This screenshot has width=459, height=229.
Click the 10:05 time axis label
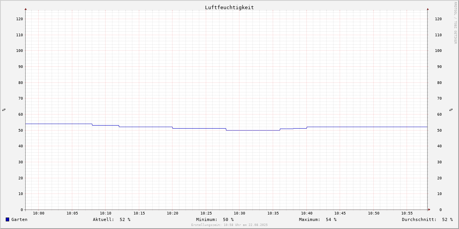tap(72, 213)
